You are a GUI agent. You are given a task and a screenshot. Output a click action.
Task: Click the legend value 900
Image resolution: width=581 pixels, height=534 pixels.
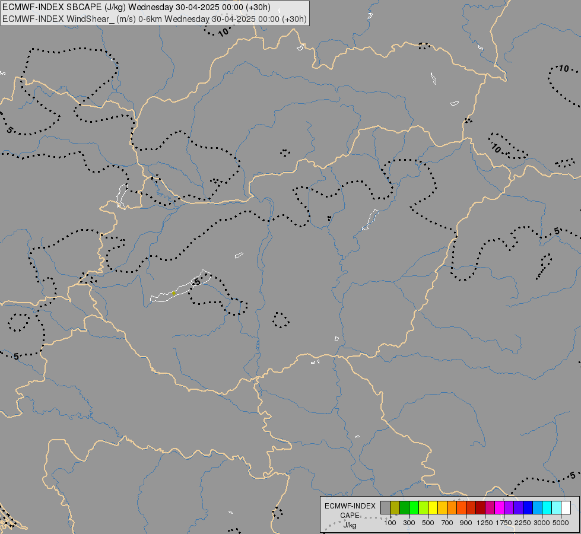(x=466, y=523)
